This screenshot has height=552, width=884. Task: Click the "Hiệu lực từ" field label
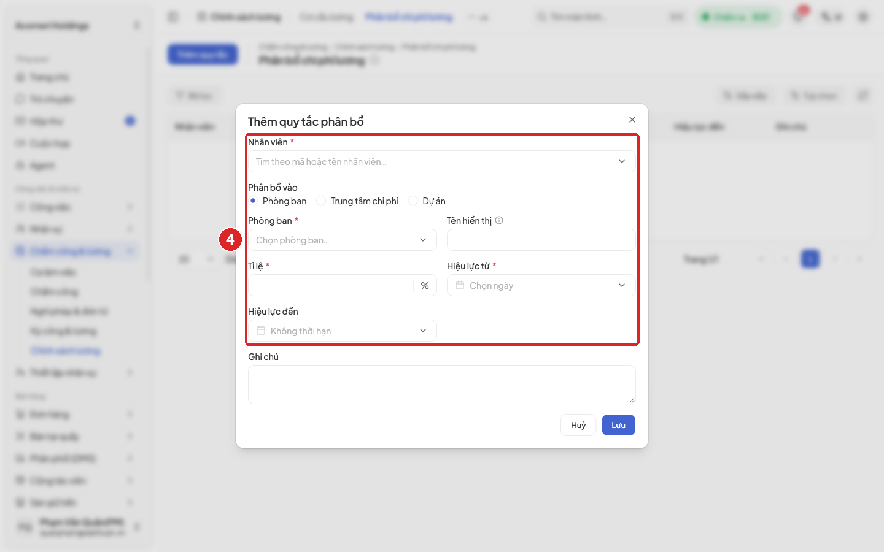[468, 266]
